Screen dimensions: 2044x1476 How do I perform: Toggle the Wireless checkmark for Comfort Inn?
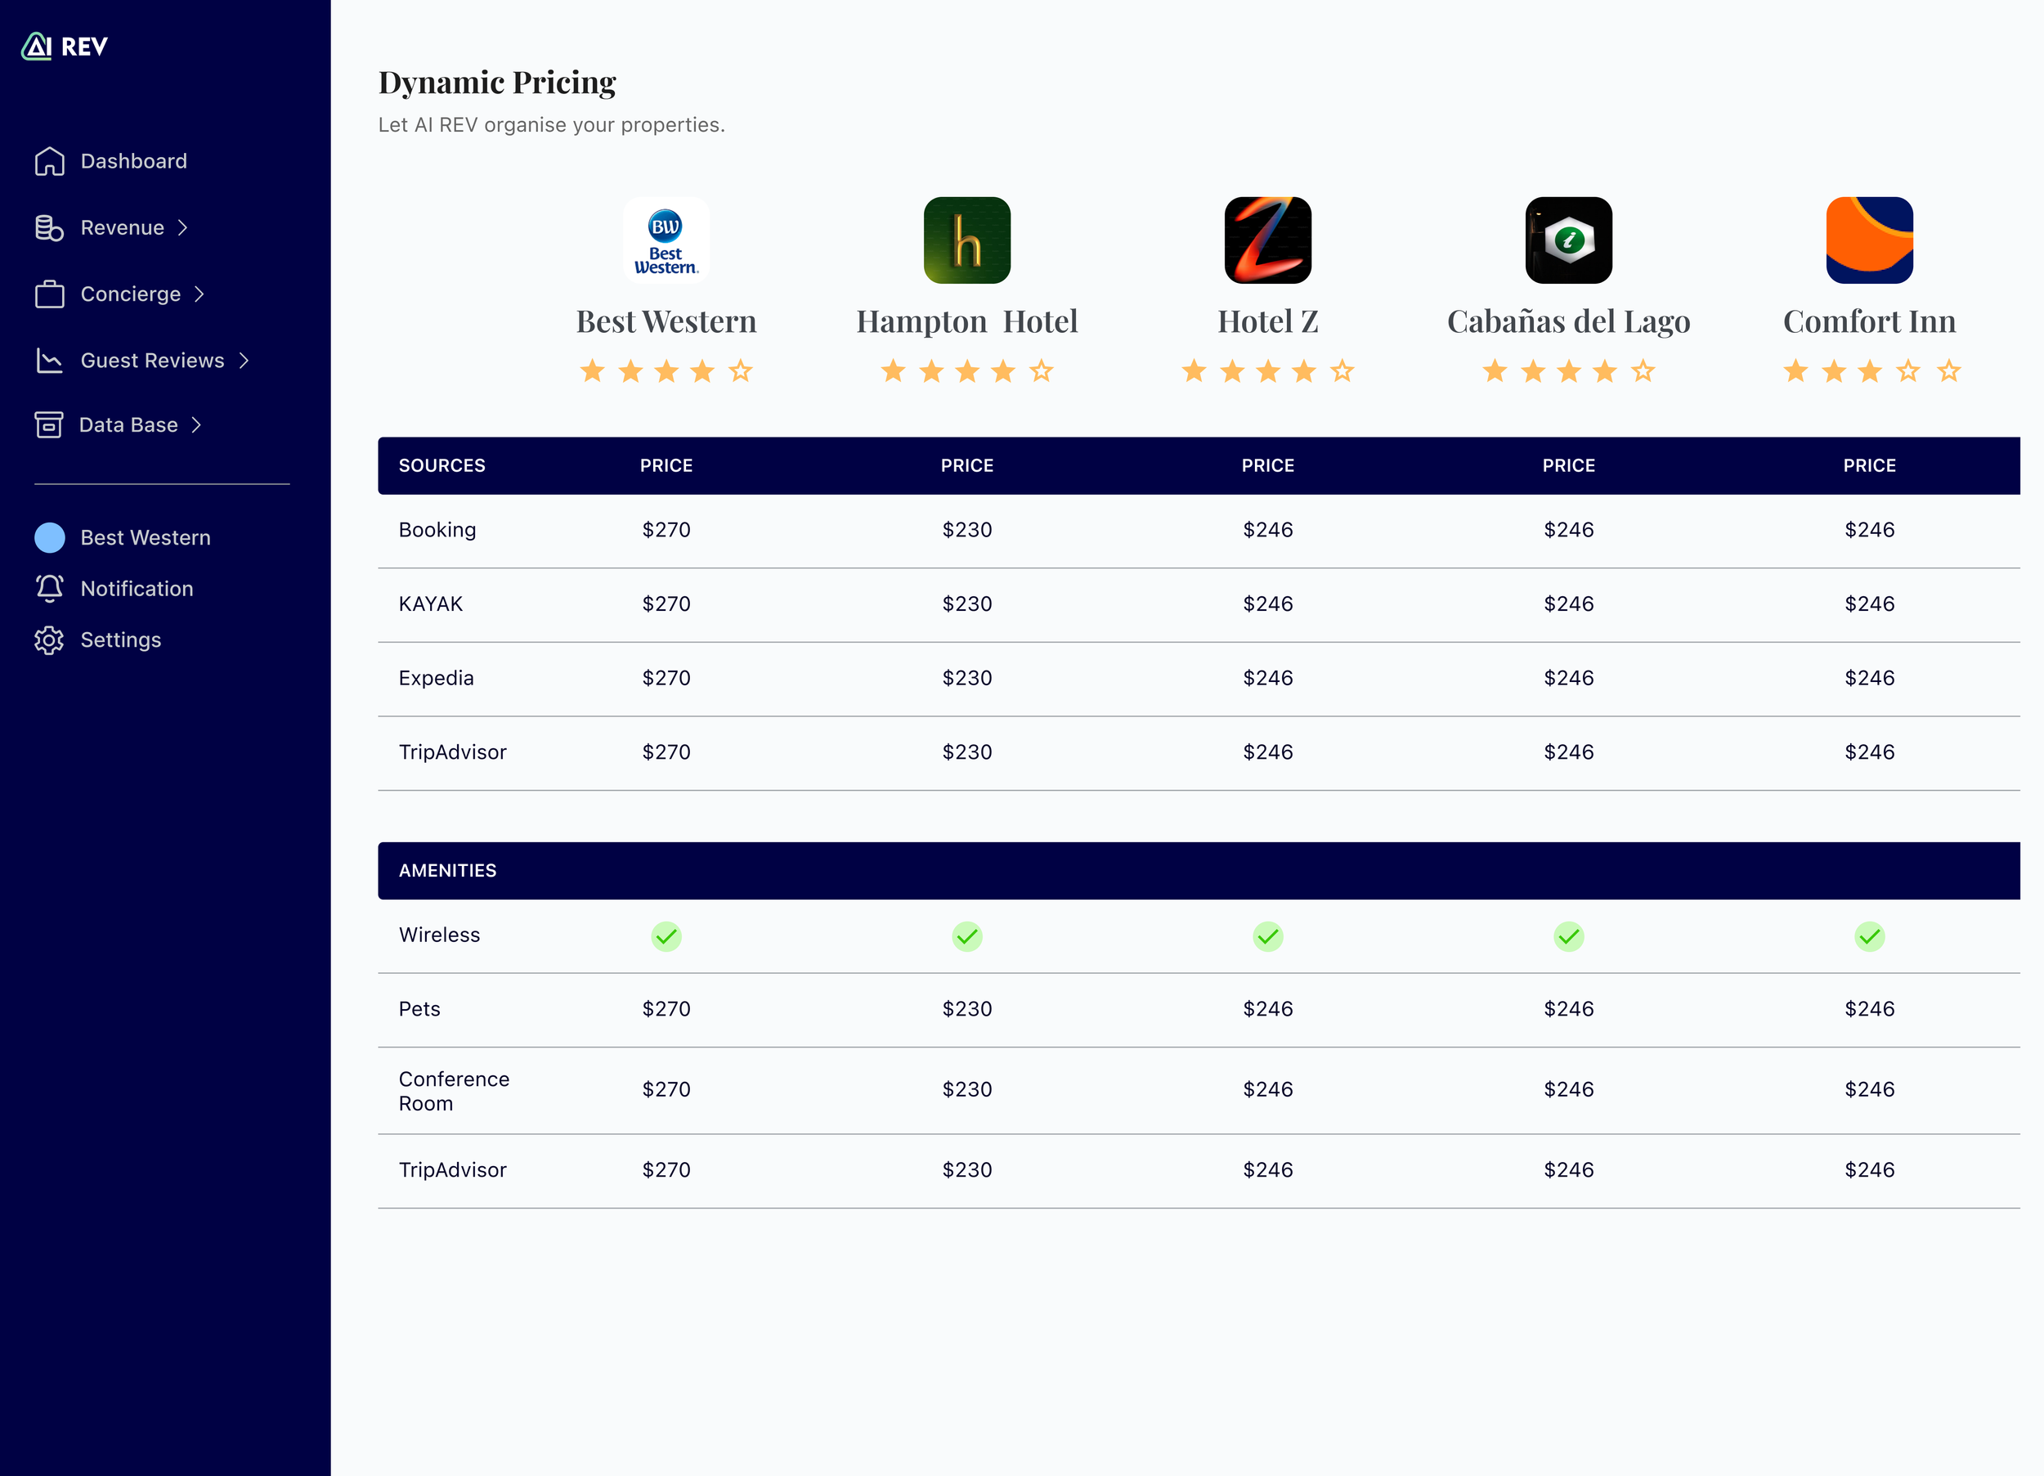(1869, 937)
